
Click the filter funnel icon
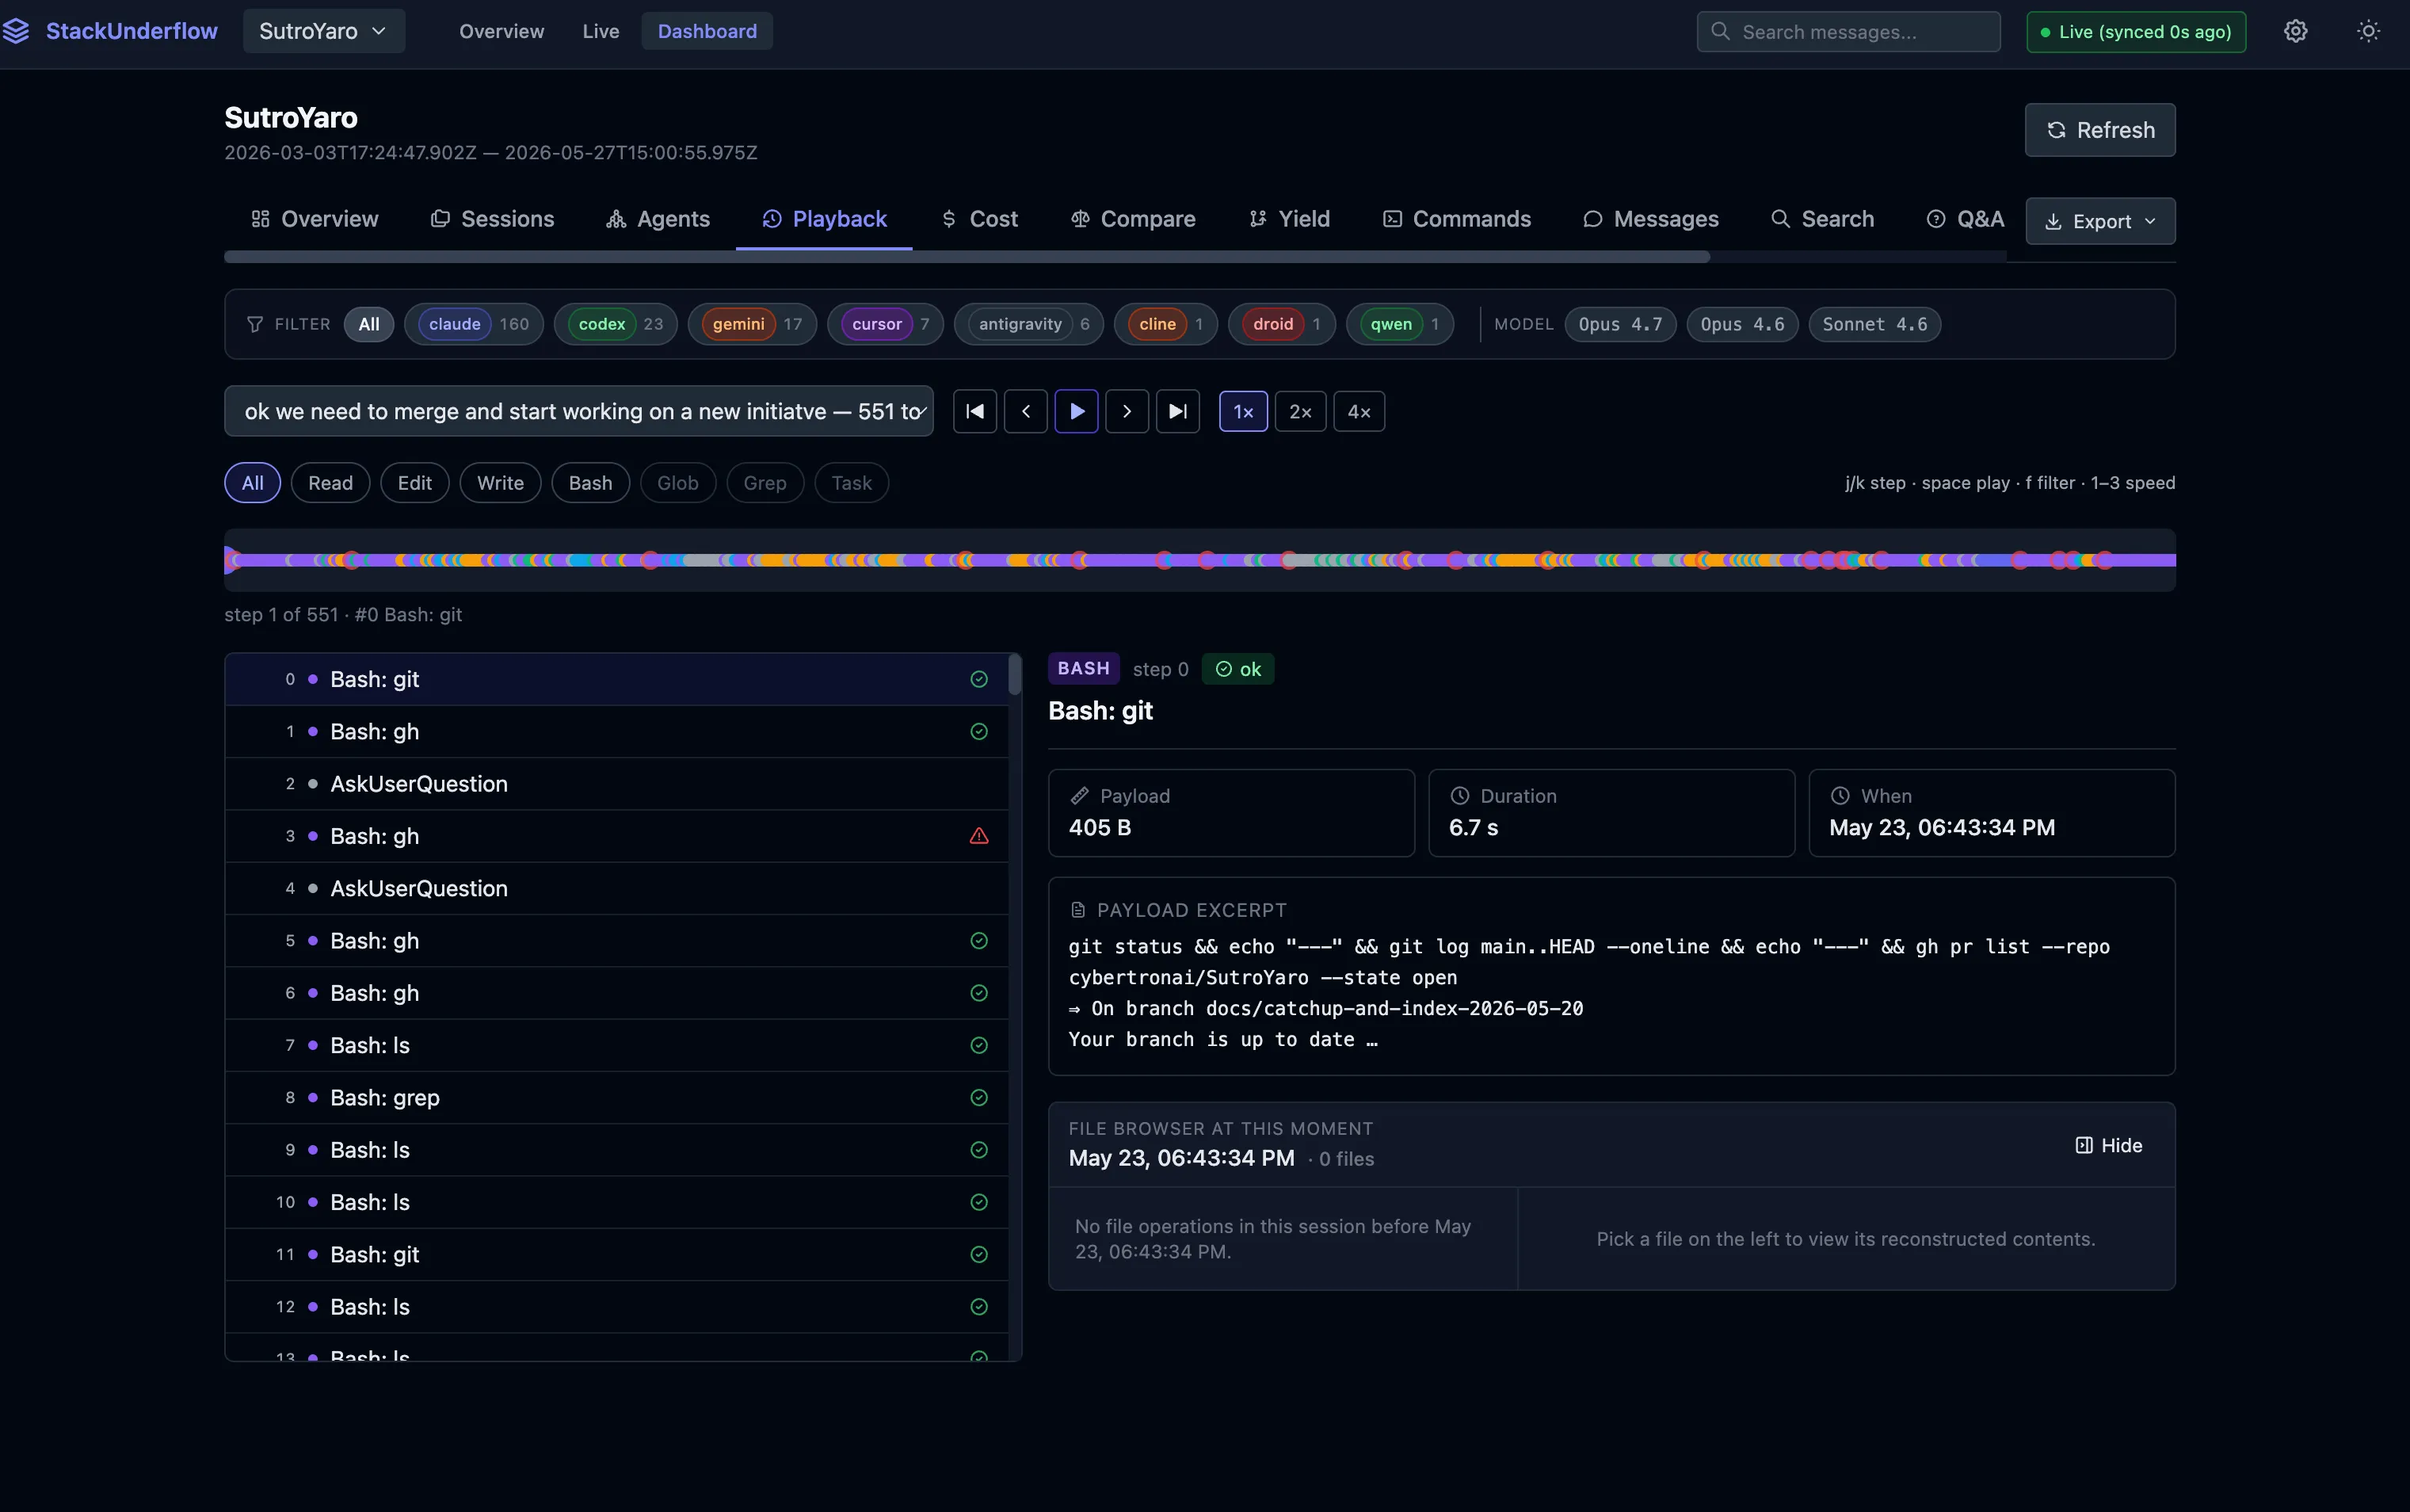(255, 324)
